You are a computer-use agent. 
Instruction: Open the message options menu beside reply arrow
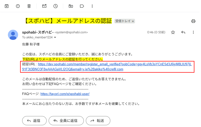tap(193, 32)
